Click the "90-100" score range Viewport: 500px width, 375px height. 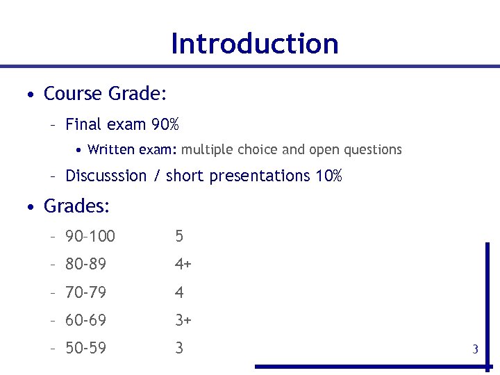tap(90, 237)
